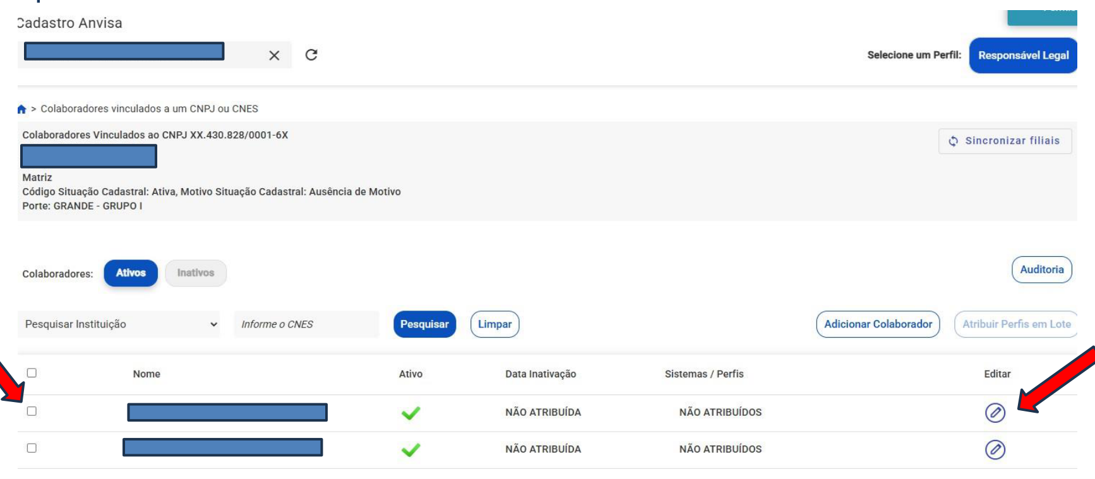Click the Sistemas / Perfis column header
Screen dimensions: 1095x479
[704, 374]
